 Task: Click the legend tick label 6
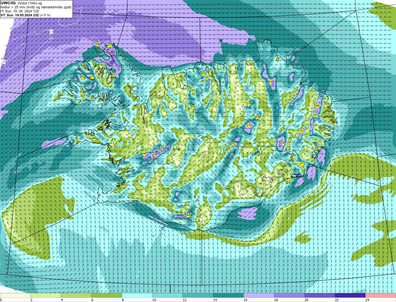92,300
